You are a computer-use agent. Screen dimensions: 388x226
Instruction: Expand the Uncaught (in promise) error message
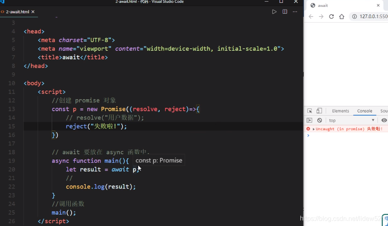coord(314,129)
